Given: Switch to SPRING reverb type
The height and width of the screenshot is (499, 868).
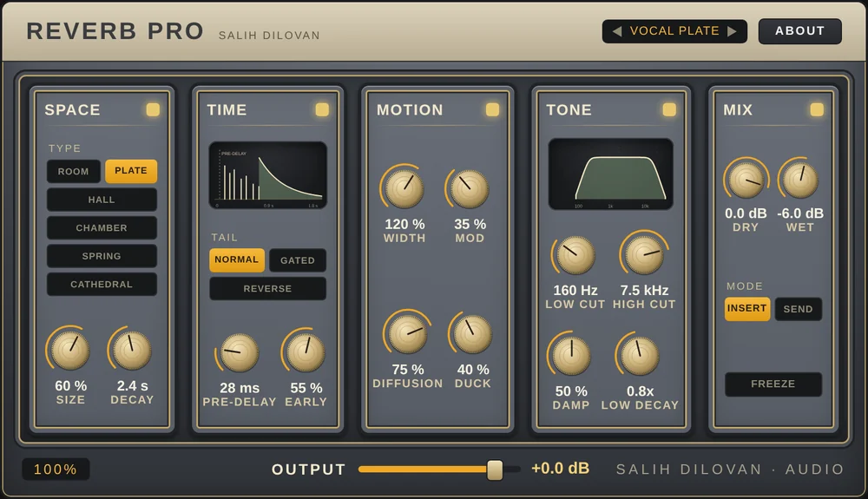Looking at the screenshot, I should click(102, 256).
